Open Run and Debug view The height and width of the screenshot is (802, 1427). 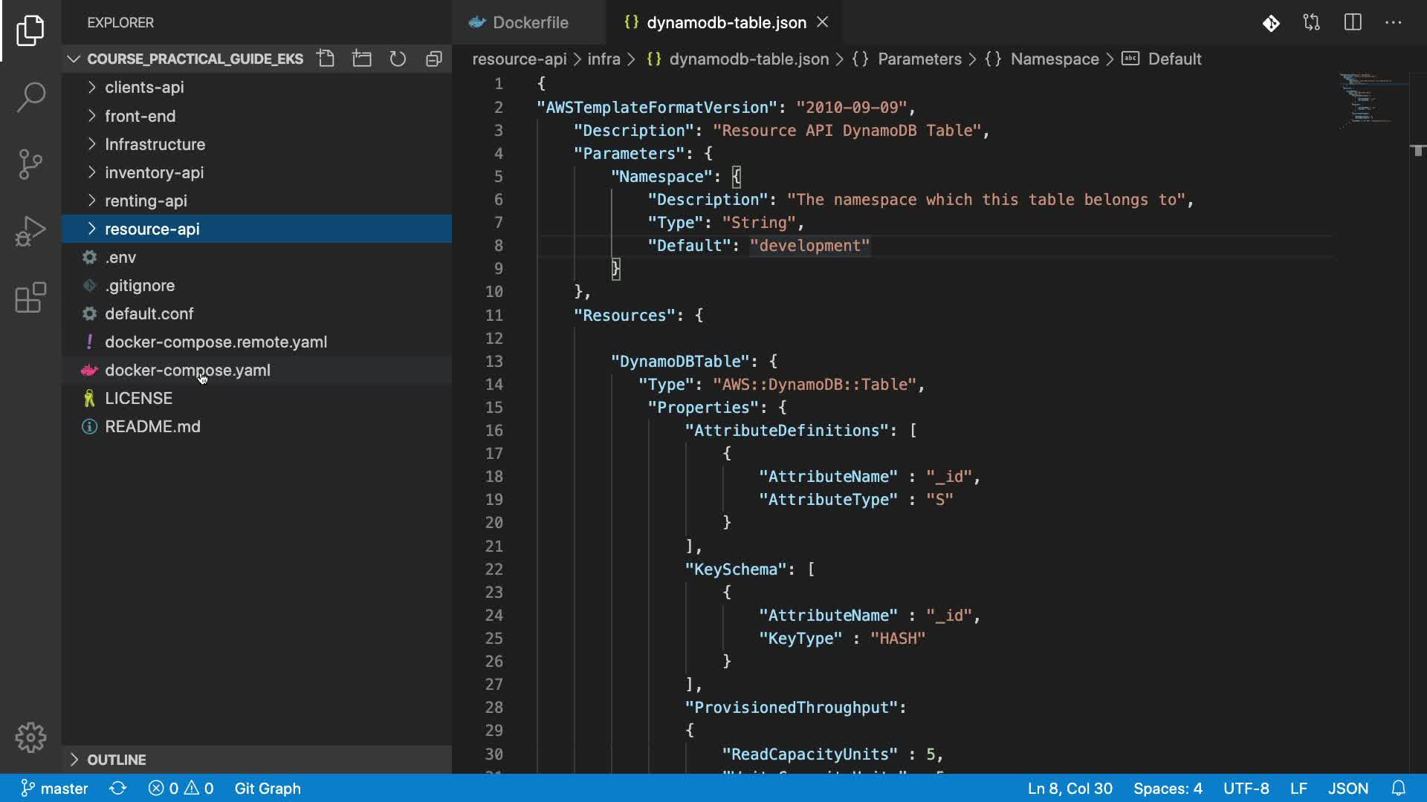tap(30, 231)
